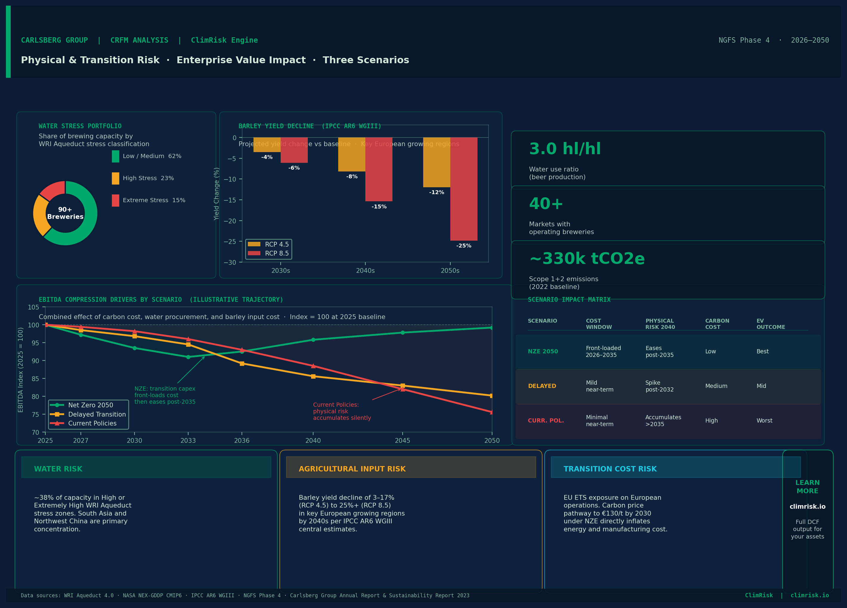Click the Low / Medium 62% green swatch

pyautogui.click(x=115, y=156)
